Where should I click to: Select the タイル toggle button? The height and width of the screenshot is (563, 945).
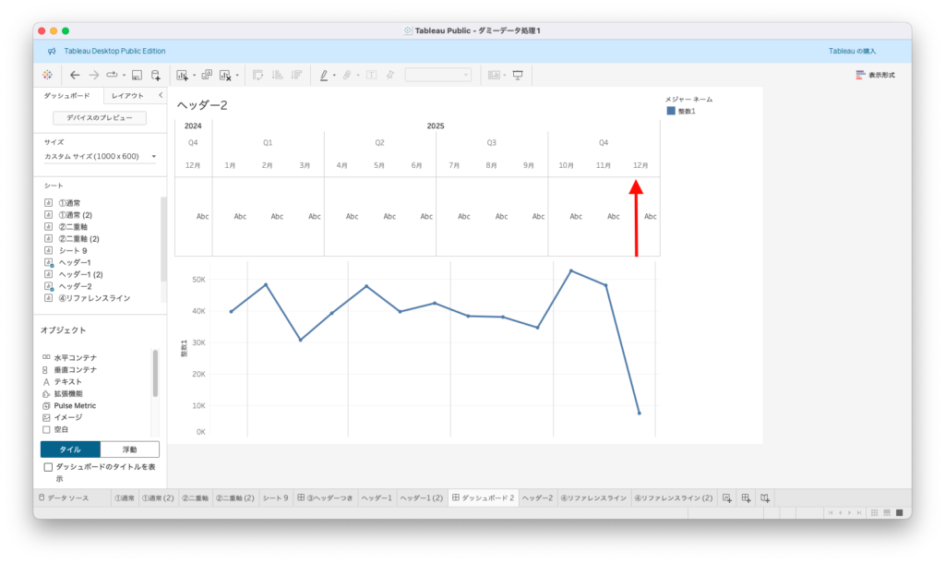70,449
